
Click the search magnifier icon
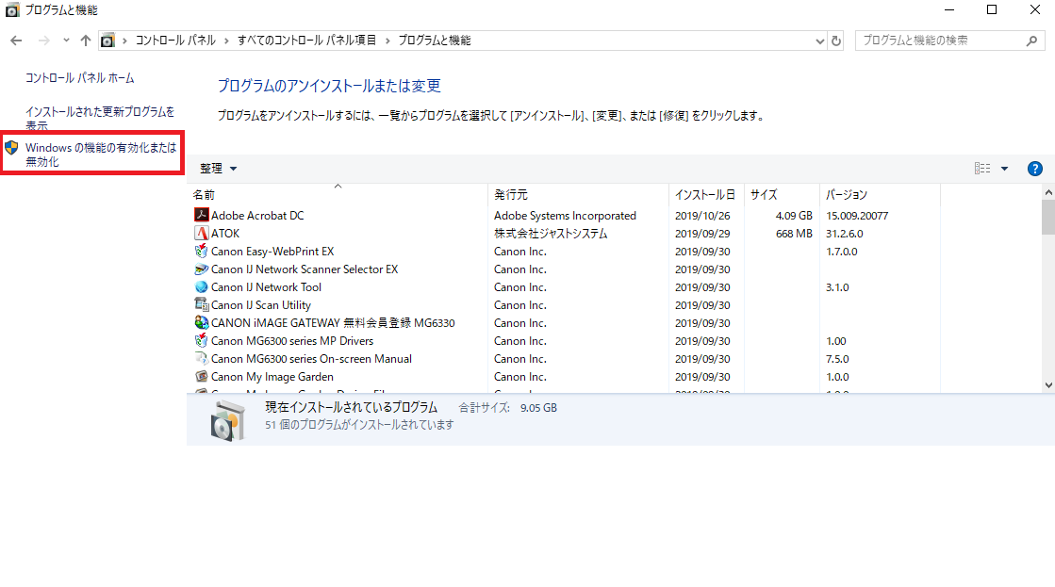[x=1032, y=41]
